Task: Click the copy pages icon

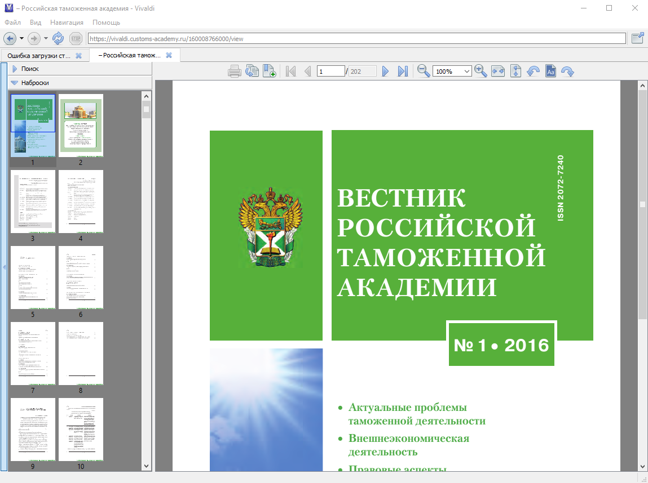Action: 252,71
